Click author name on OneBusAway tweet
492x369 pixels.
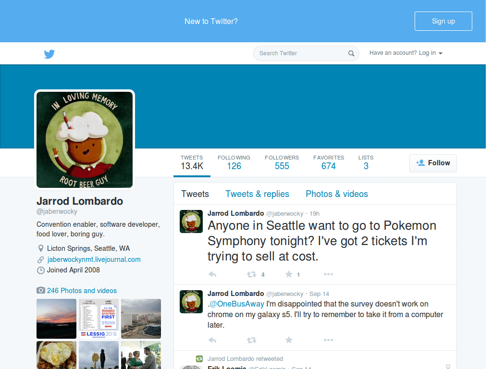[x=235, y=294]
